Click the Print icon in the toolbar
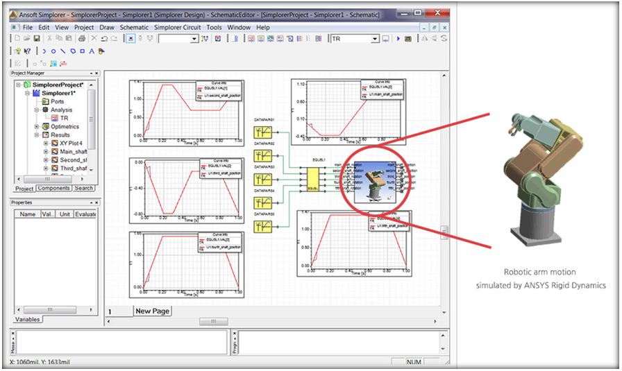This screenshot has width=622, height=371. pyautogui.click(x=81, y=39)
